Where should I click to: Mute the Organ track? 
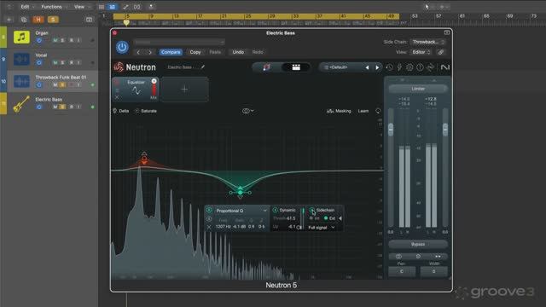click(x=55, y=40)
